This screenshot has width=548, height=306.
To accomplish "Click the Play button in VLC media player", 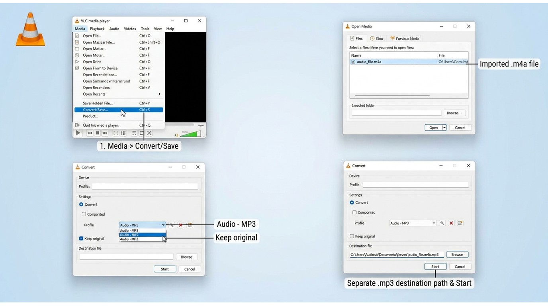I will pos(78,133).
